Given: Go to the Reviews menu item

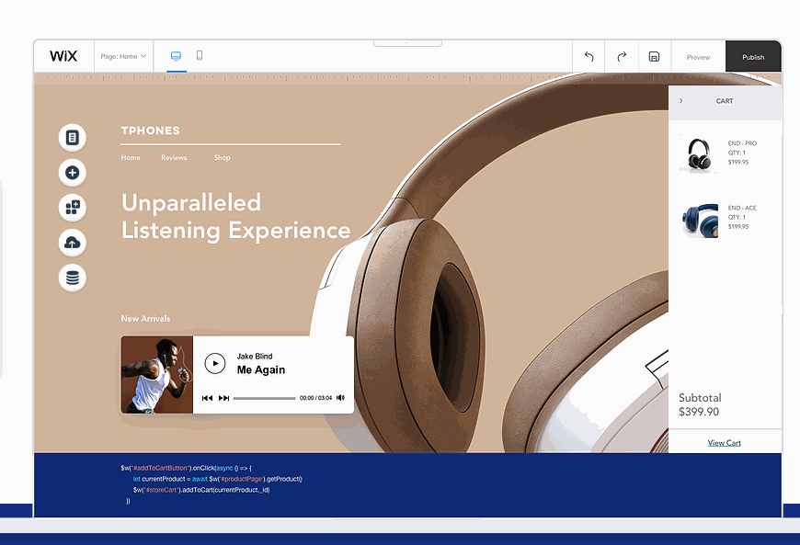Looking at the screenshot, I should pyautogui.click(x=174, y=157).
